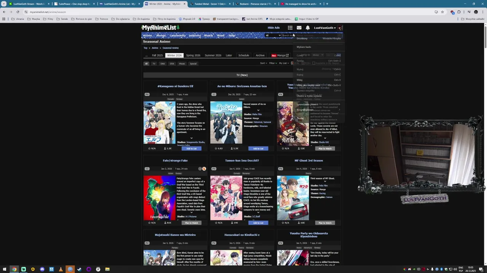Click the MF Ghost 3rd Season cover thumbnail
Image resolution: width=487 pixels, height=273 pixels.
[x=293, y=198]
